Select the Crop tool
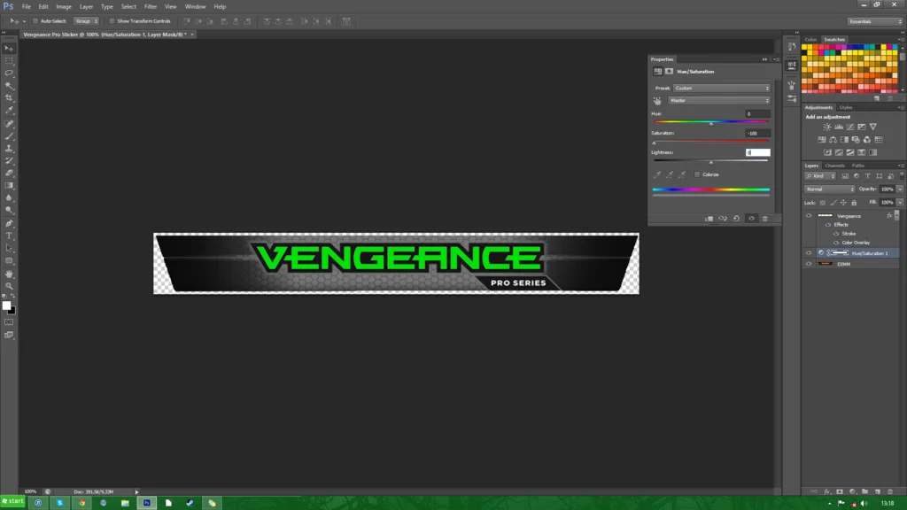Screen dimensions: 907x510 [9, 97]
